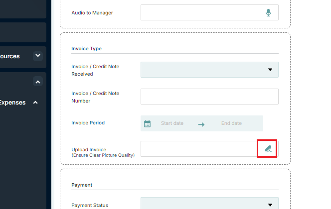Click the Payment section heading
The height and width of the screenshot is (209, 331).
click(x=82, y=185)
